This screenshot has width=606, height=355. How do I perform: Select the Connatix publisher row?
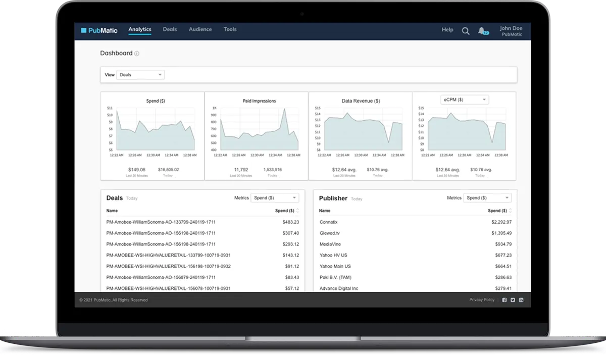[328, 222]
